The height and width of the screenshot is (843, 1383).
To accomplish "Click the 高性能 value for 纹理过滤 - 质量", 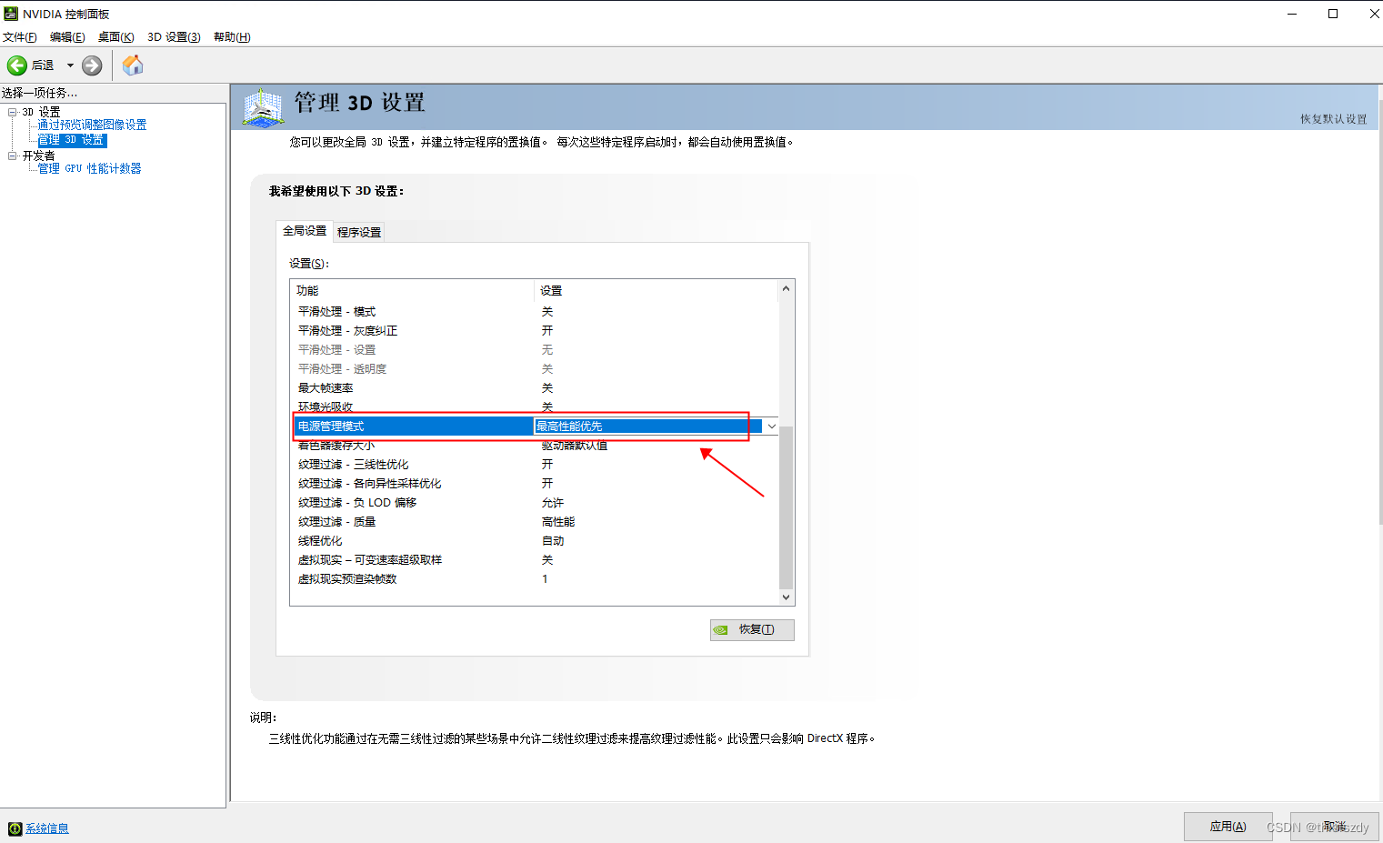I will point(558,522).
